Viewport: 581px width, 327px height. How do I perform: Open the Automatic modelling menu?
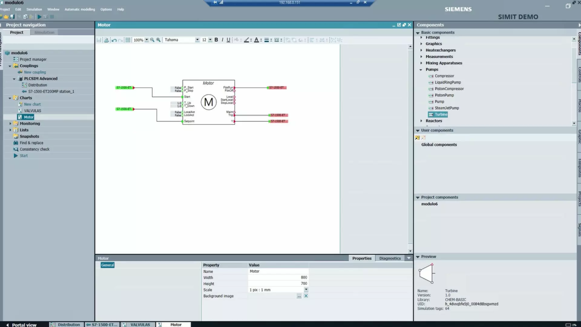(x=80, y=9)
